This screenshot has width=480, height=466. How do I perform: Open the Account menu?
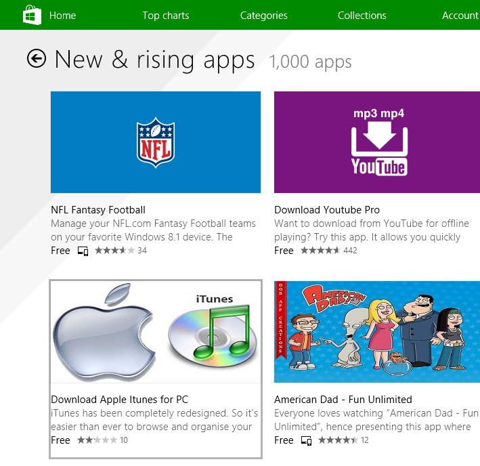point(460,16)
